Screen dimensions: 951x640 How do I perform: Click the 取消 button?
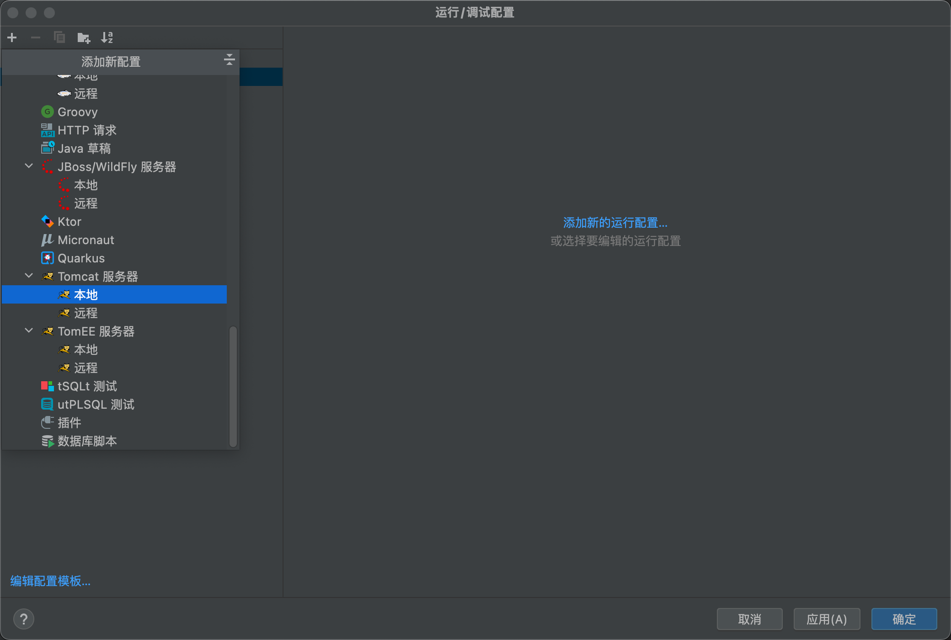750,619
